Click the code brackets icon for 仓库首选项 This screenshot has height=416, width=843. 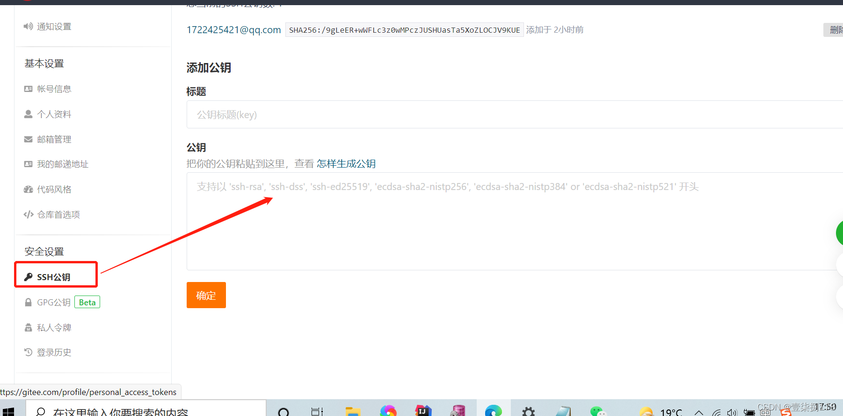[29, 214]
